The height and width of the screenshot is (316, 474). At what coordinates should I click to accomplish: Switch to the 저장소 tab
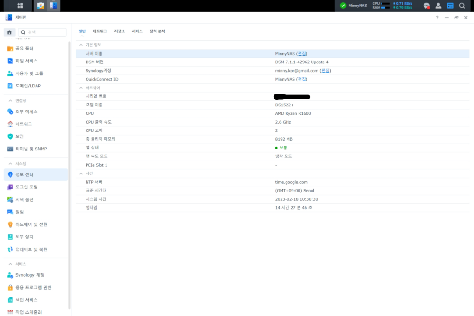[x=119, y=31]
